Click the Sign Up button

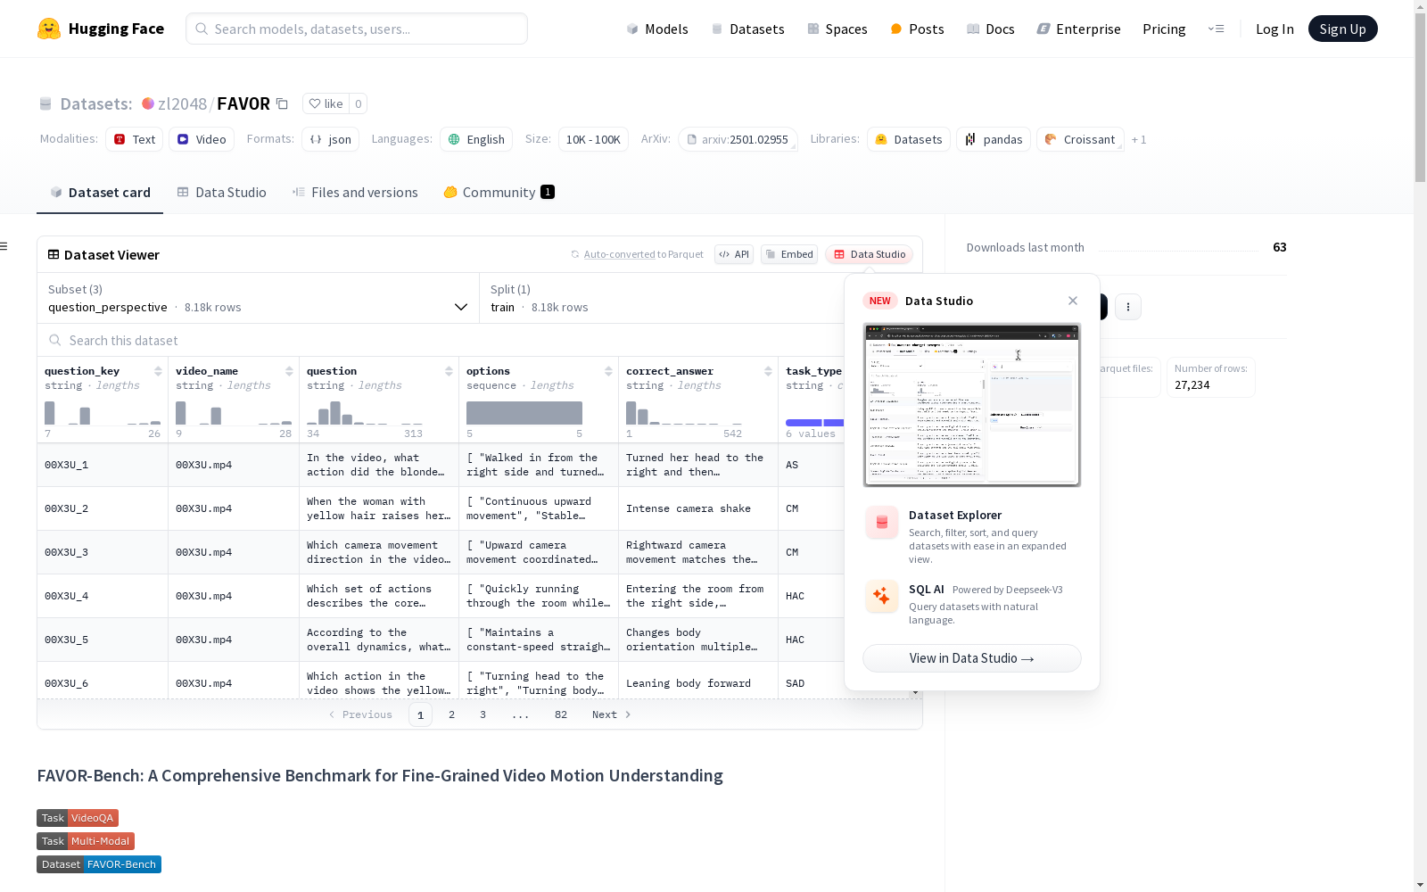(1342, 29)
